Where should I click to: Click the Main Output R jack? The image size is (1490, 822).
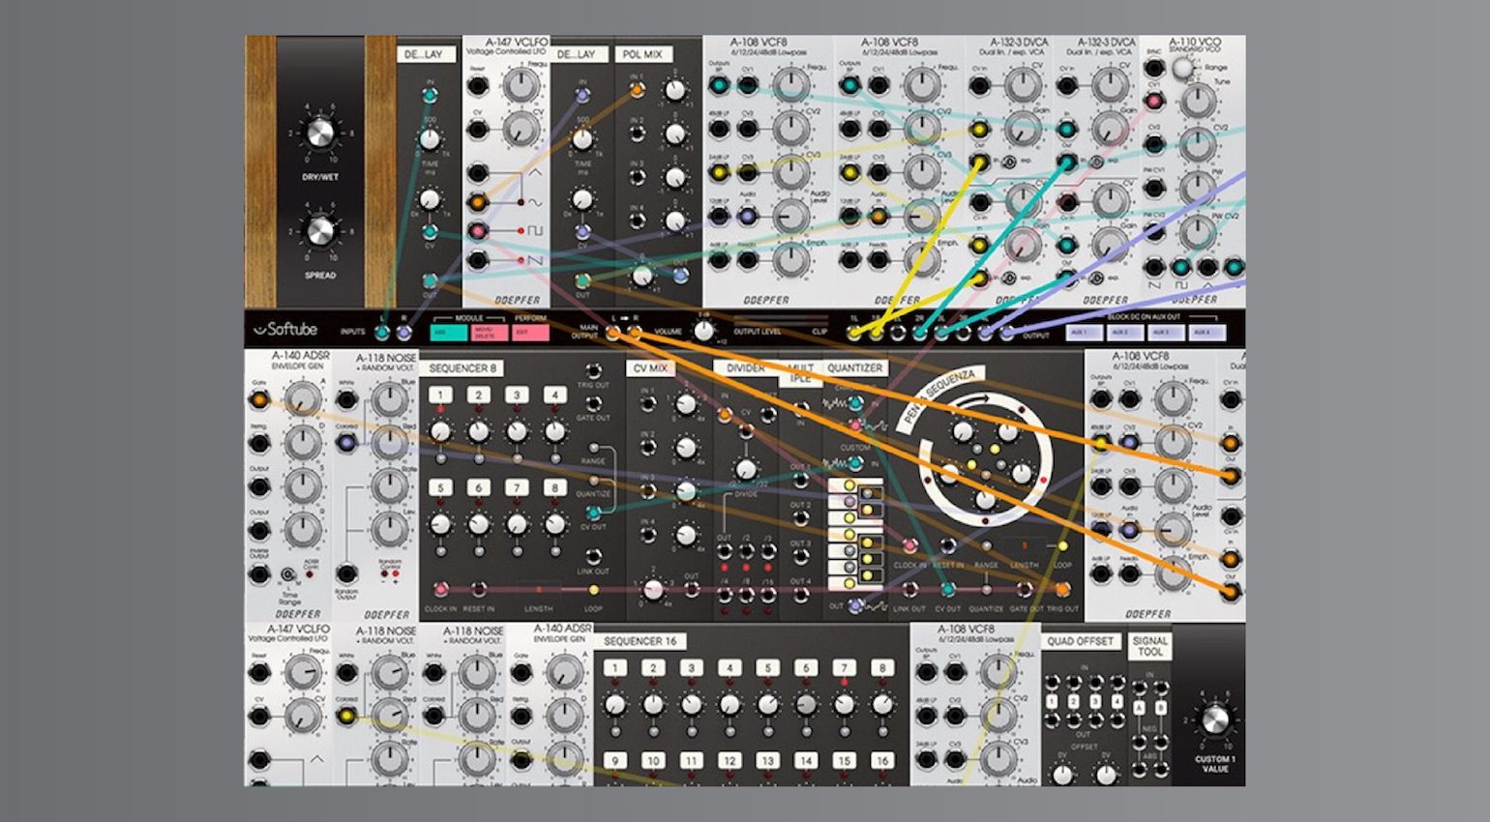click(x=634, y=333)
